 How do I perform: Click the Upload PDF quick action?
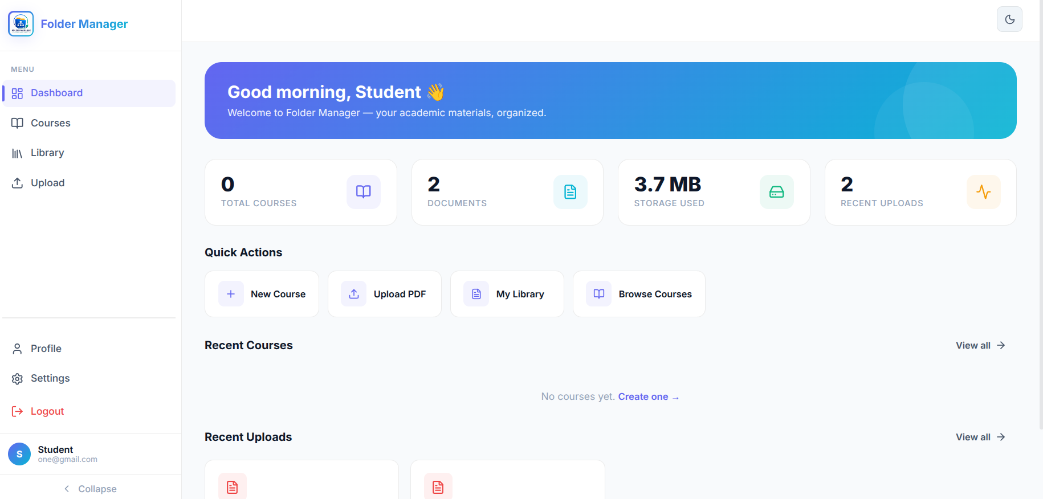(x=385, y=294)
